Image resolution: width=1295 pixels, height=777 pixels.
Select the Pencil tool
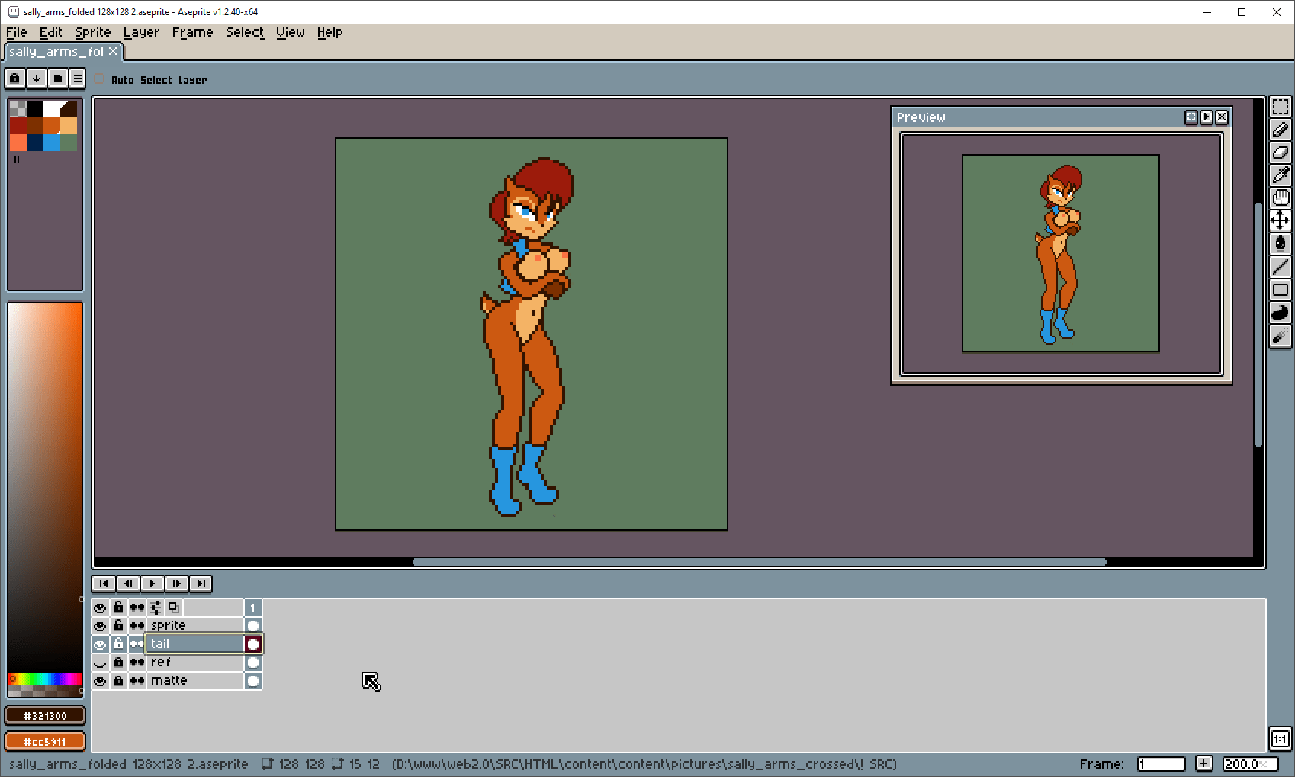[x=1280, y=130]
